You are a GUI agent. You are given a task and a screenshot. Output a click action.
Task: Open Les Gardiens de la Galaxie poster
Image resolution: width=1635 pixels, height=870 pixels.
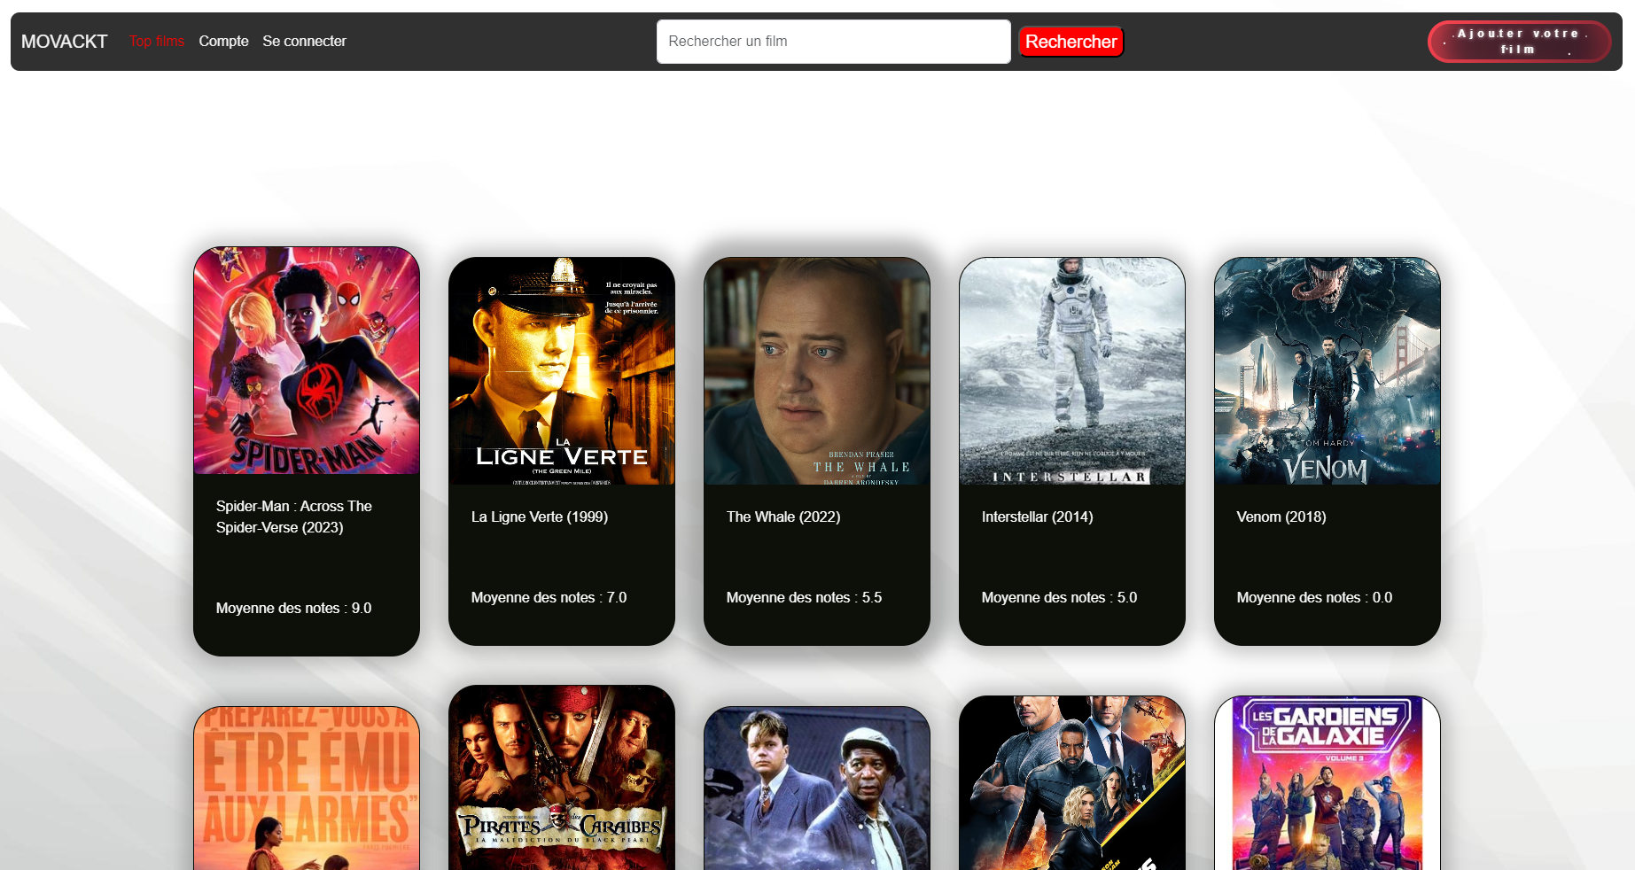1327,783
